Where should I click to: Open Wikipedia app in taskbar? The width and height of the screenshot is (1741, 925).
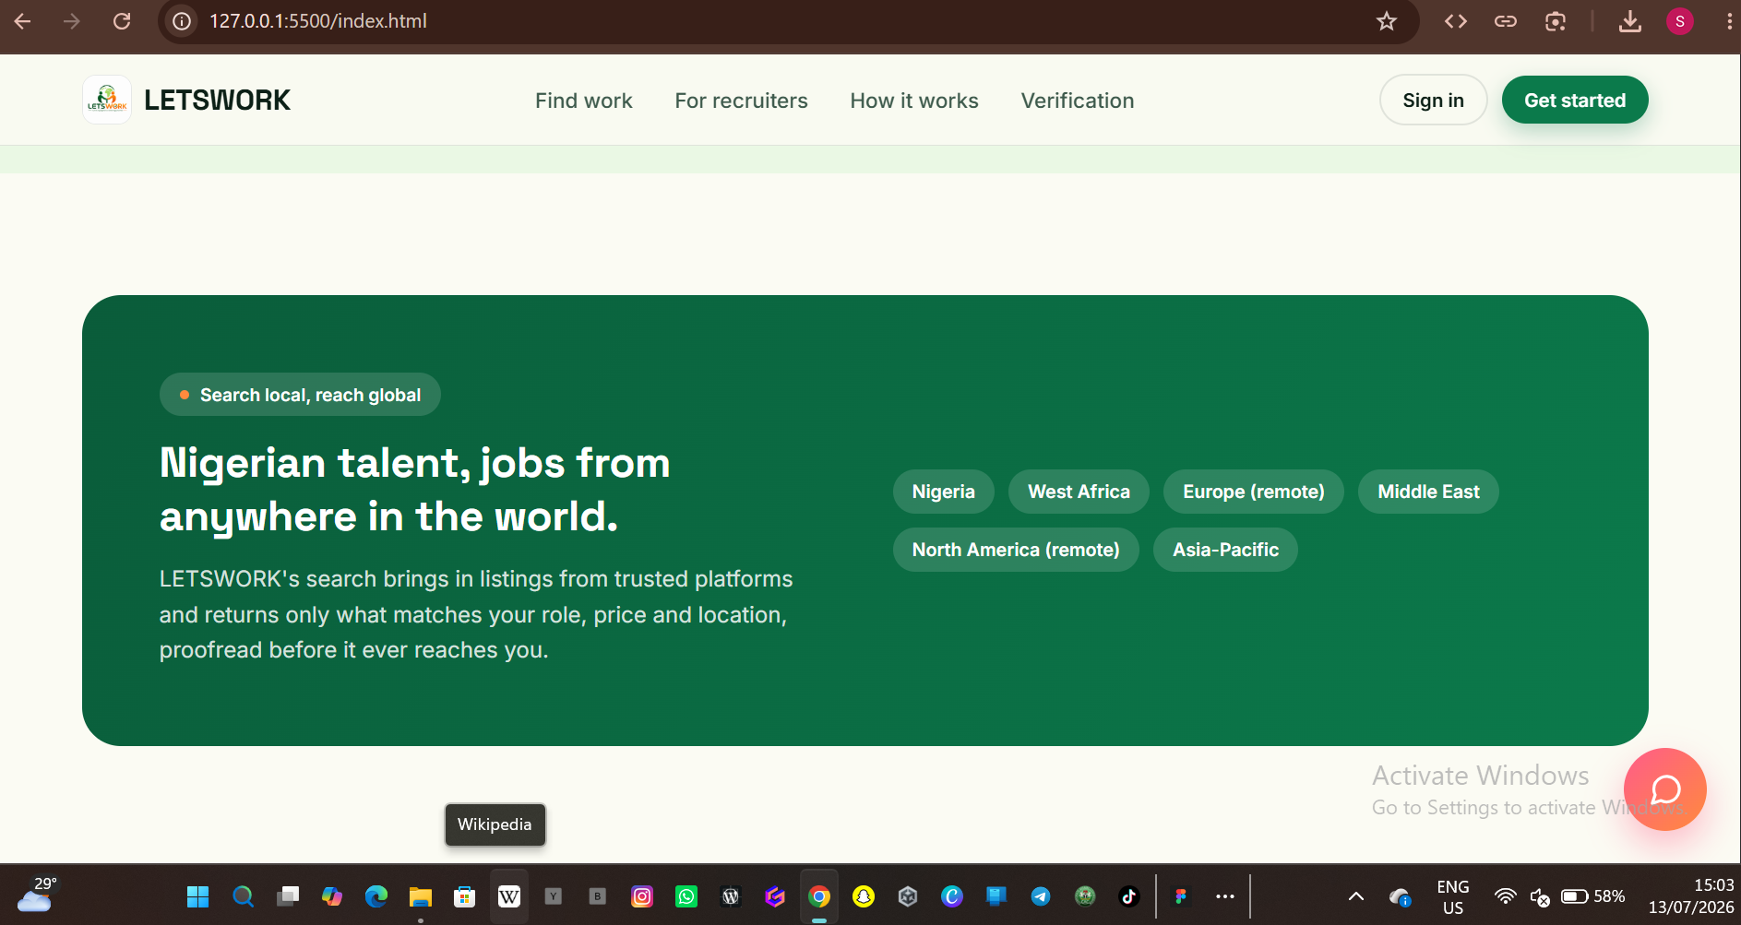[509, 896]
